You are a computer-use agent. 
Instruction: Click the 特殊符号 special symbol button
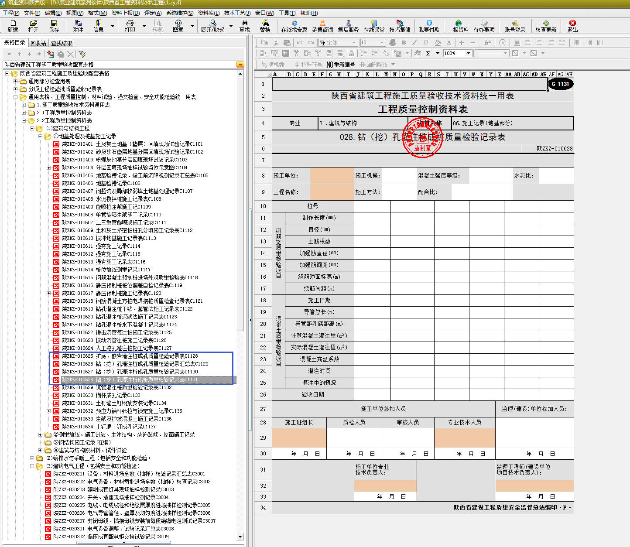(x=308, y=65)
